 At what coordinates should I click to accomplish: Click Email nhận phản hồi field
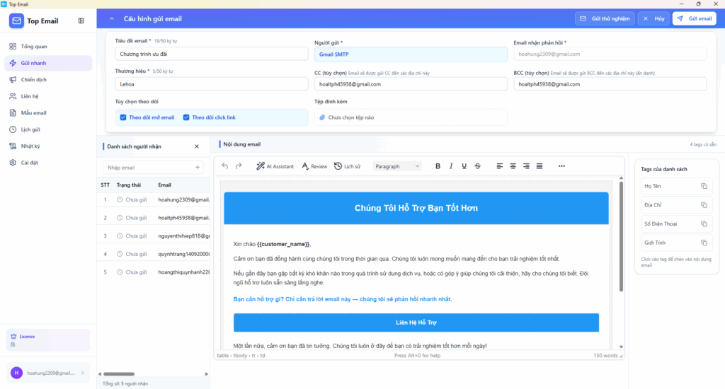[x=610, y=54]
